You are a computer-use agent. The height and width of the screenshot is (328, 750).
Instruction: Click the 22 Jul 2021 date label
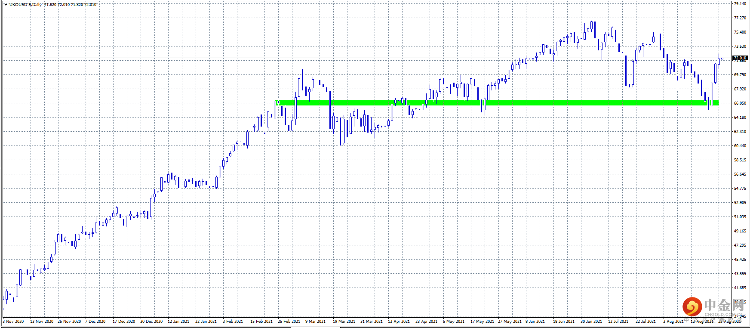[646, 321]
